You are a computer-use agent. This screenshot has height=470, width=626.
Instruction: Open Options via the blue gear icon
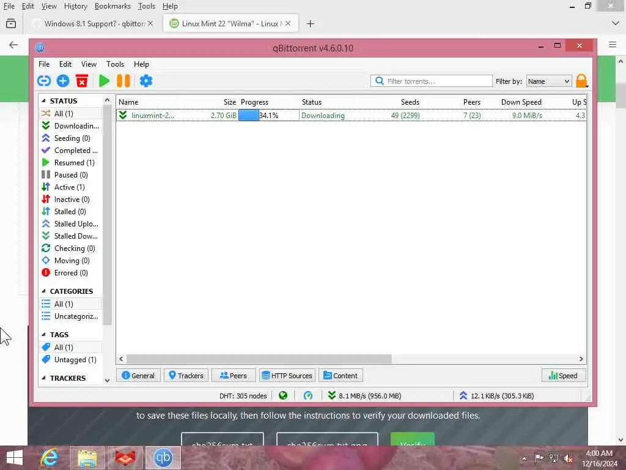145,81
